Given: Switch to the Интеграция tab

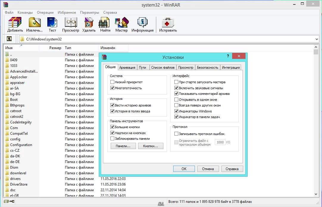Looking at the screenshot, I should coord(231,68).
